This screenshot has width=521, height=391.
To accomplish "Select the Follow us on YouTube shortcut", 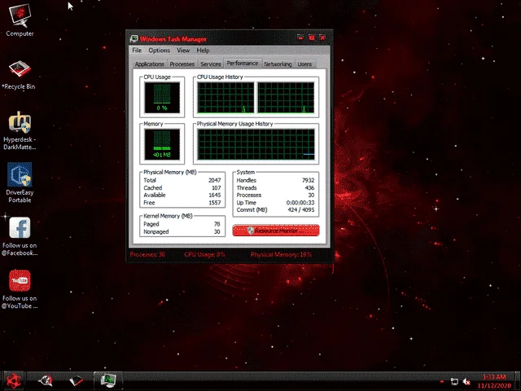I will point(20,289).
